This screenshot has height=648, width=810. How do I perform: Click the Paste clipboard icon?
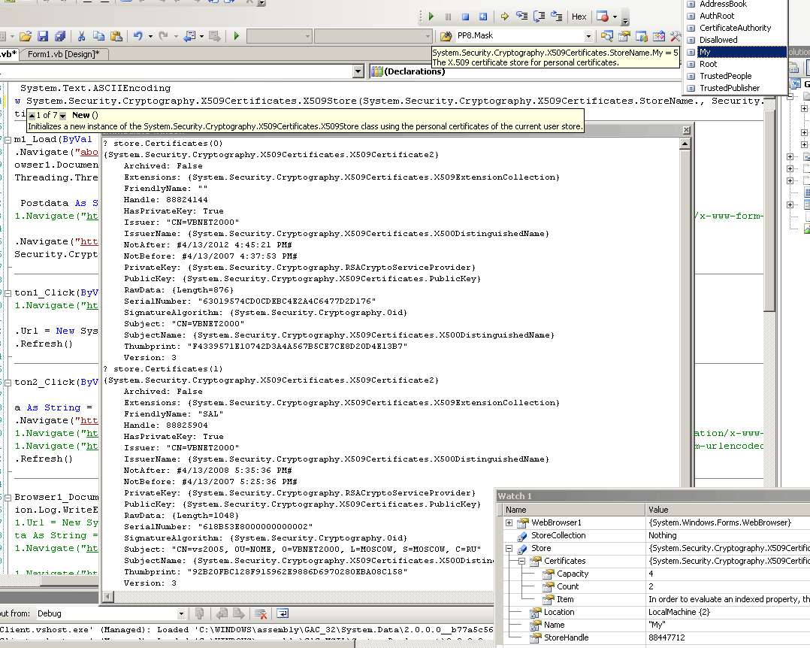[x=116, y=35]
